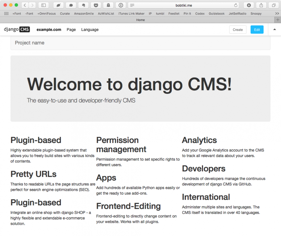Click the 'Hundreds of developers manage' paragraph
This screenshot has width=281, height=236.
[224, 181]
